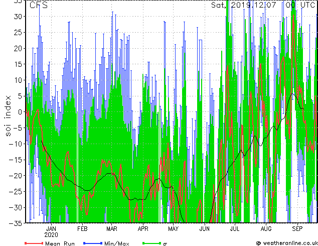Screen dimensions: 318x246
Task: Click the AUG month label
Action: pyautogui.click(x=266, y=229)
